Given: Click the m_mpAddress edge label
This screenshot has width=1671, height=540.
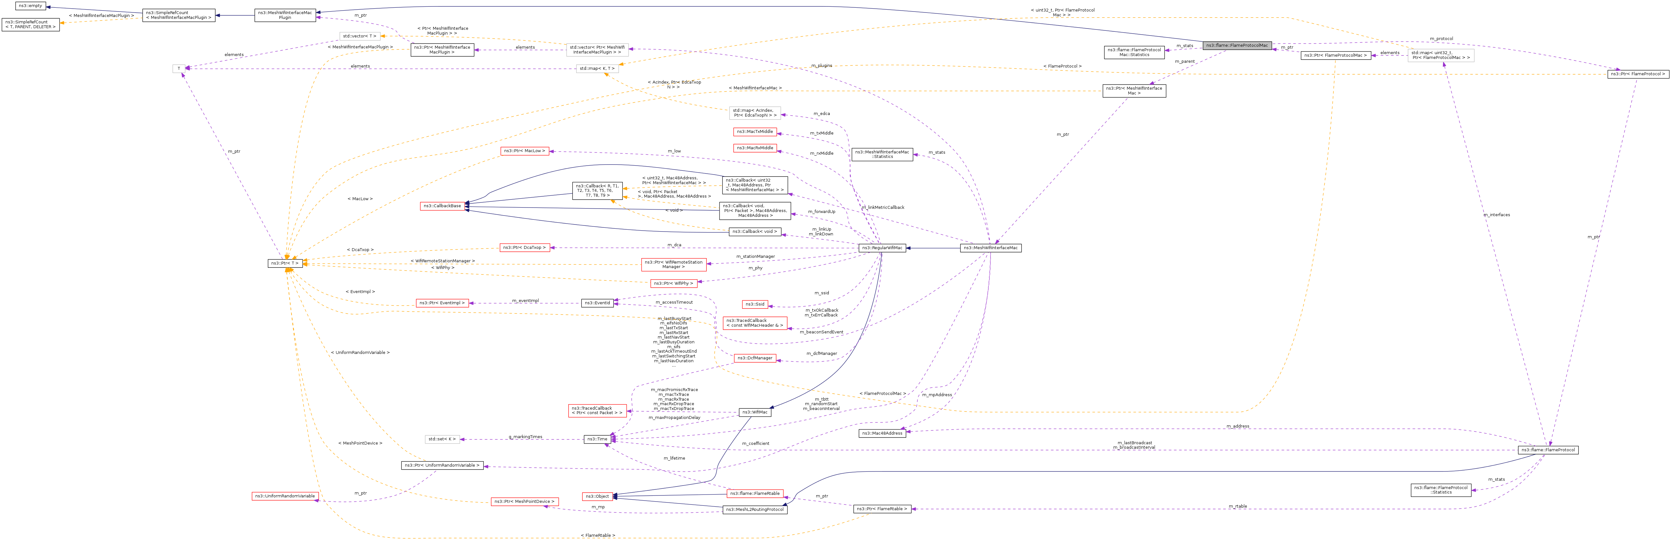Looking at the screenshot, I should pyautogui.click(x=937, y=395).
